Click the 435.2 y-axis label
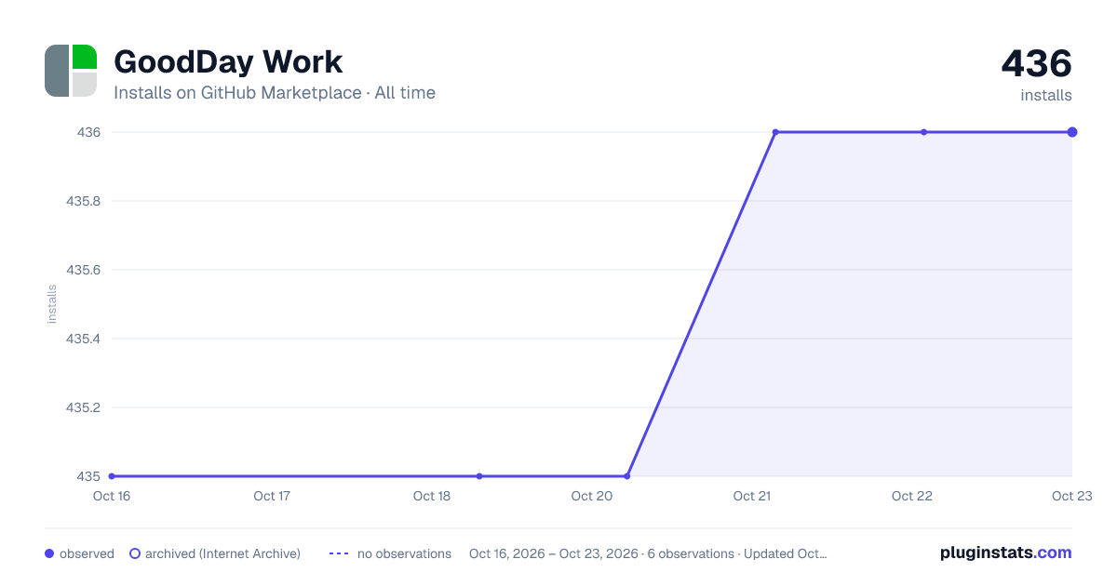Viewport: 1117px width, 586px height. click(x=83, y=407)
